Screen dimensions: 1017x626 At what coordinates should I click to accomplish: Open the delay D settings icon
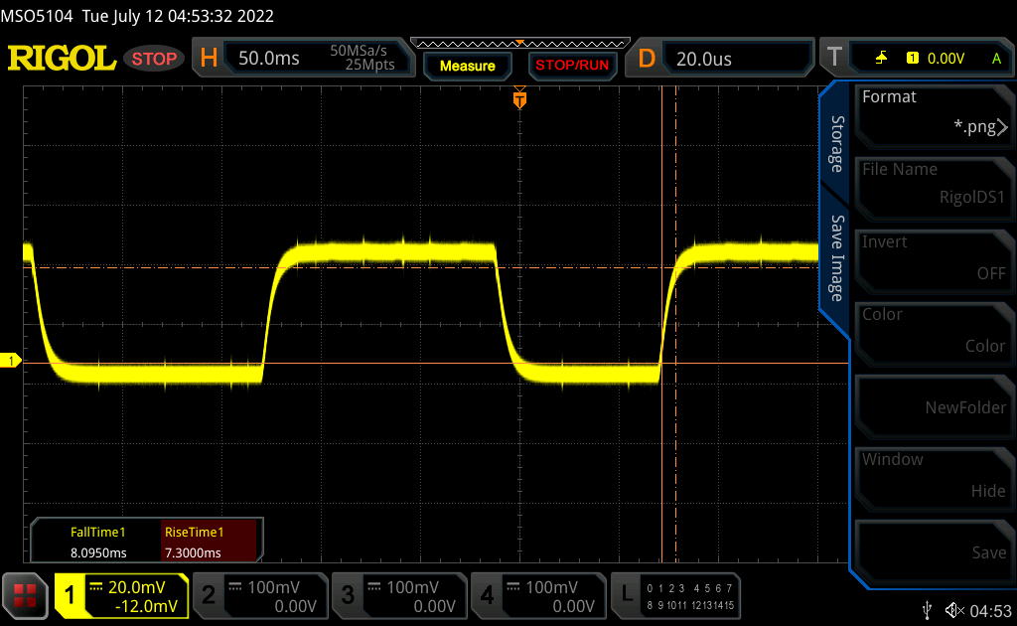pyautogui.click(x=647, y=59)
